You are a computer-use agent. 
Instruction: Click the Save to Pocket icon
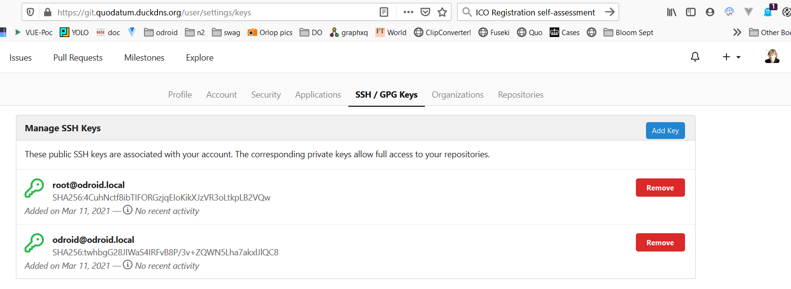pyautogui.click(x=425, y=12)
